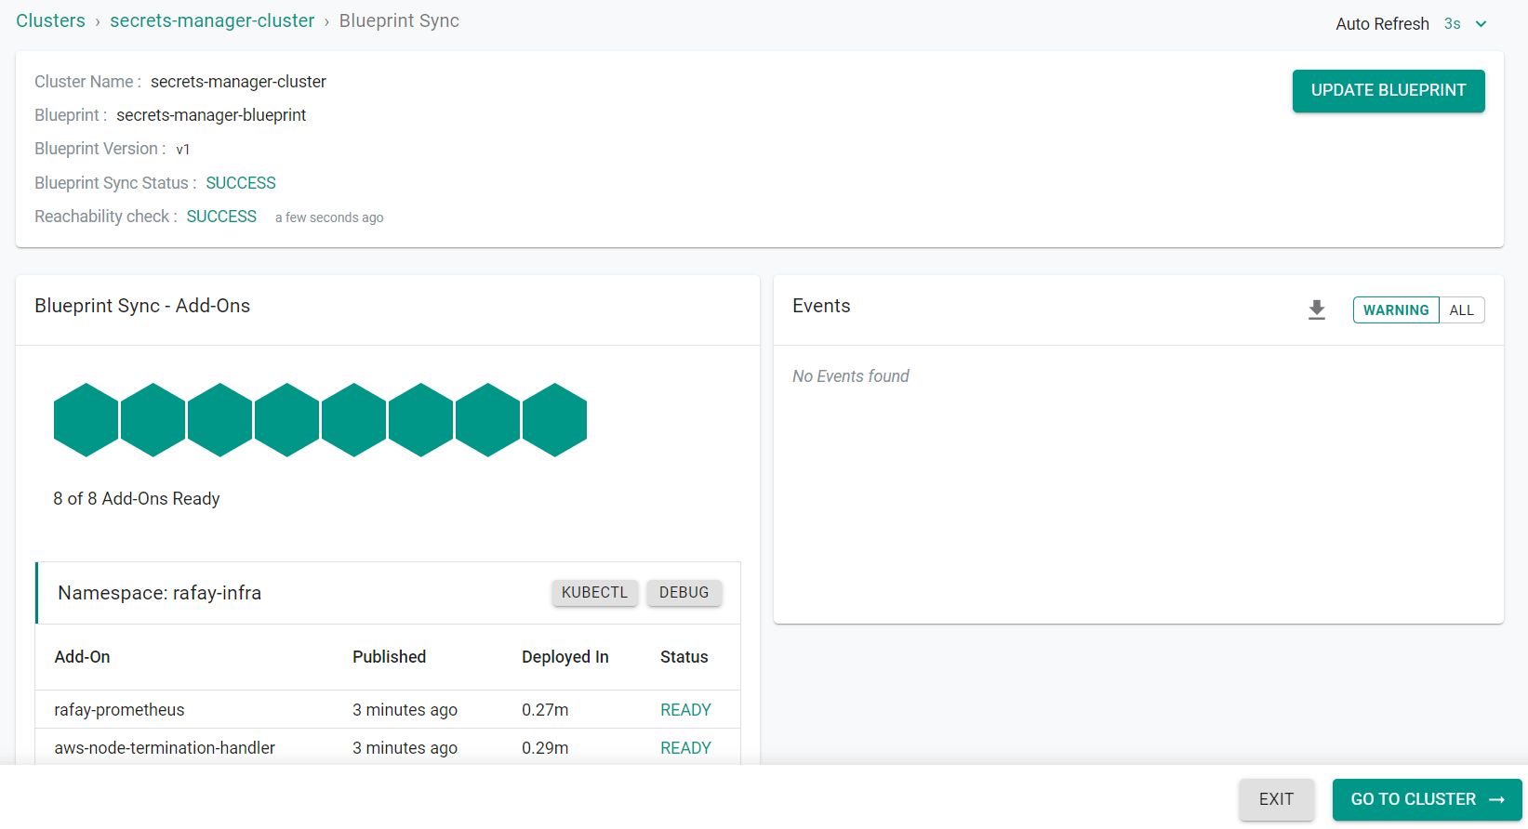1528x829 pixels.
Task: Select the rafay-prometheus add-on row
Action: [x=388, y=709]
